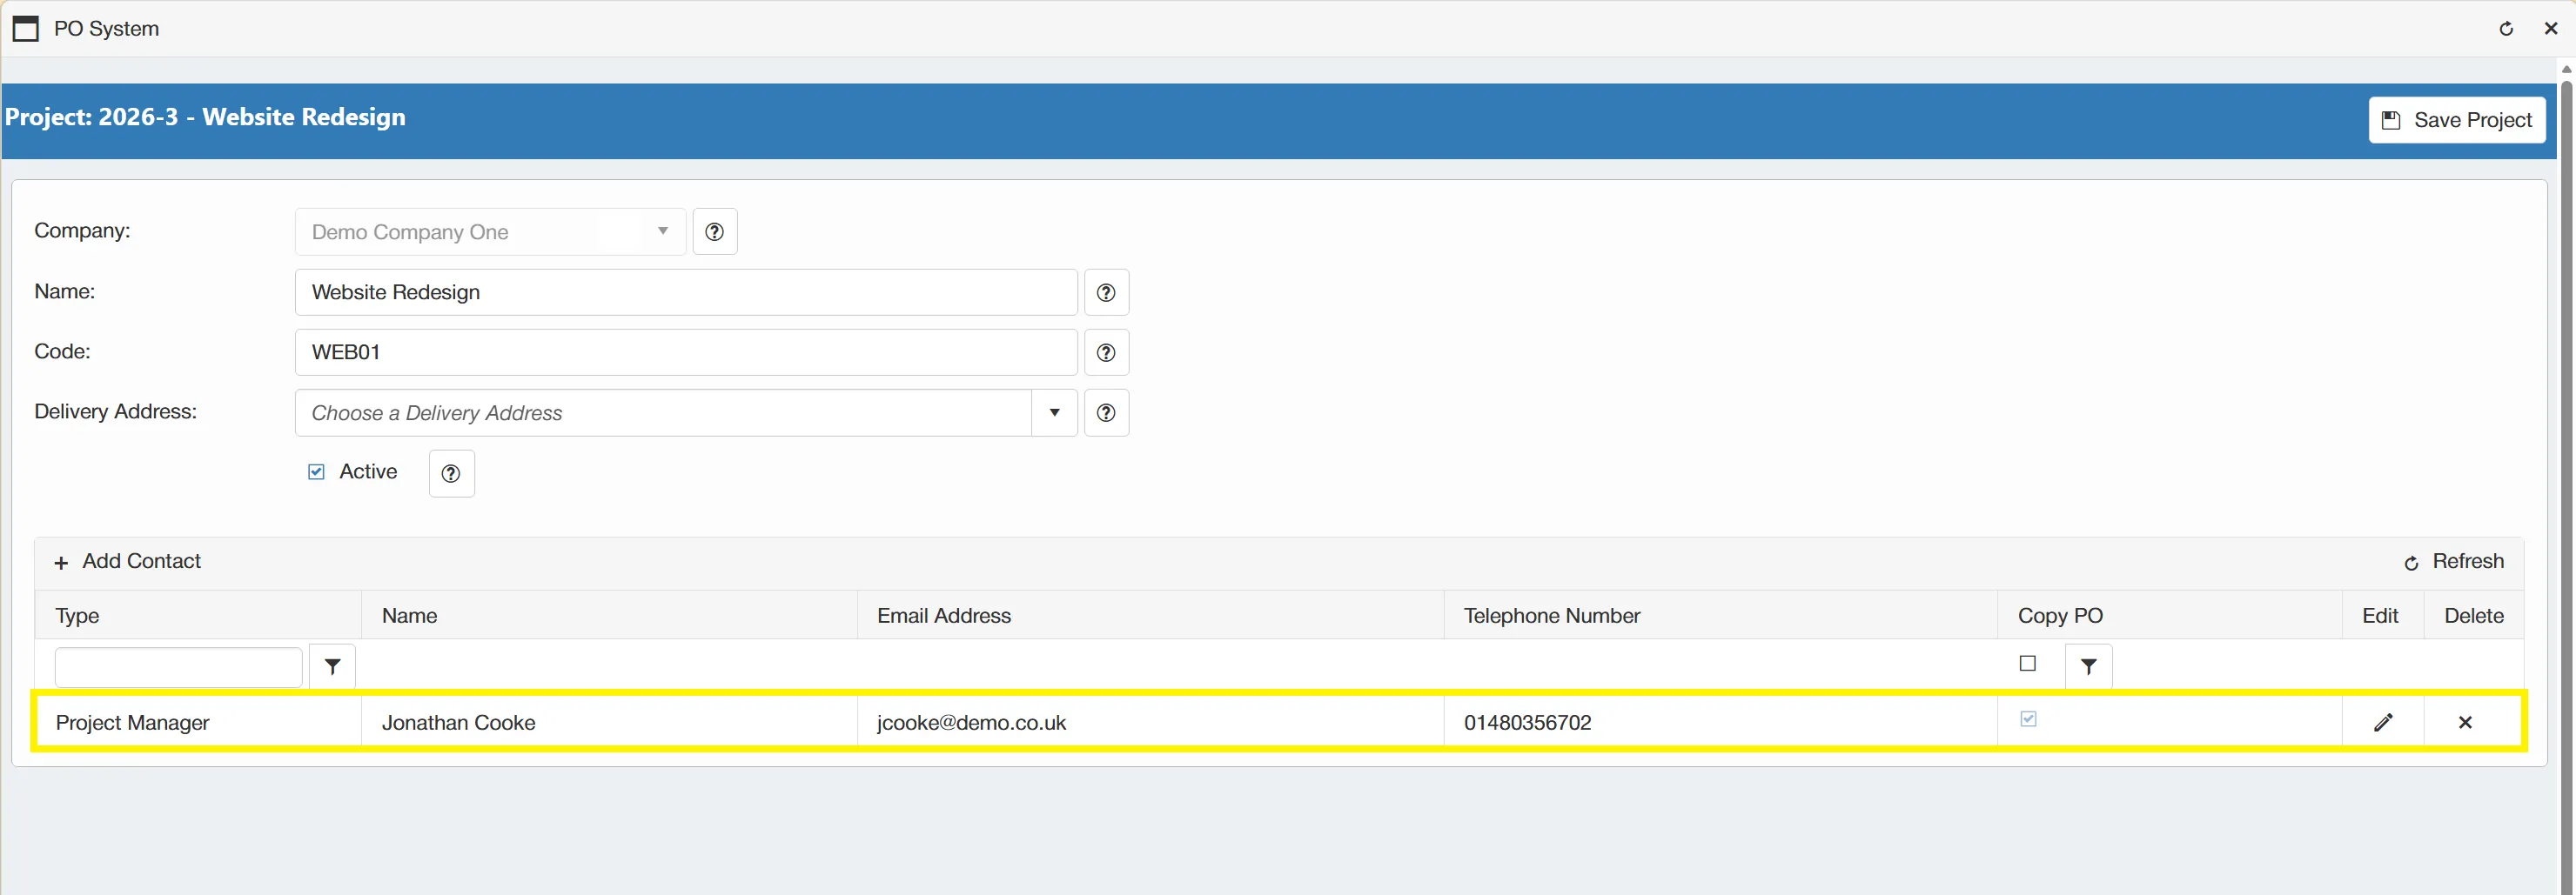The width and height of the screenshot is (2576, 895).
Task: Open help for the Active checkbox
Action: point(451,473)
